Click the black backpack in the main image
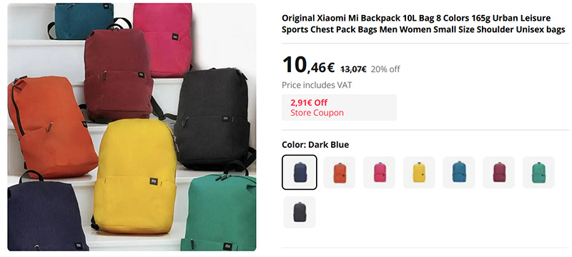Screen dimensions: 572x257 [x=212, y=119]
